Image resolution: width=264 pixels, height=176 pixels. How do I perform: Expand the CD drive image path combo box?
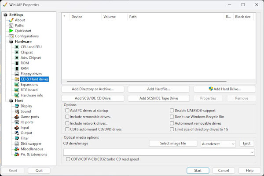[252, 152]
